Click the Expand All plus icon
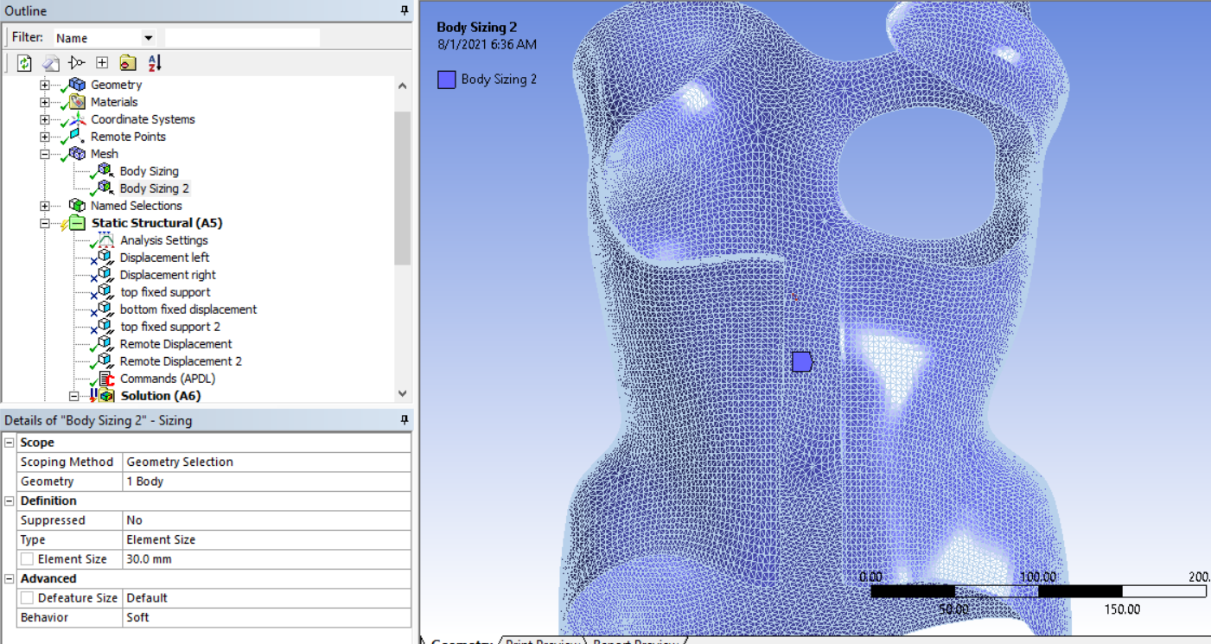The height and width of the screenshot is (644, 1211). click(102, 63)
